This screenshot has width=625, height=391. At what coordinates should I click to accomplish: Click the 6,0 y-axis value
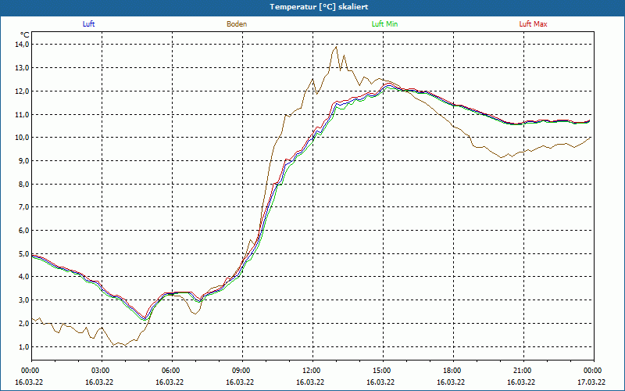(x=23, y=231)
